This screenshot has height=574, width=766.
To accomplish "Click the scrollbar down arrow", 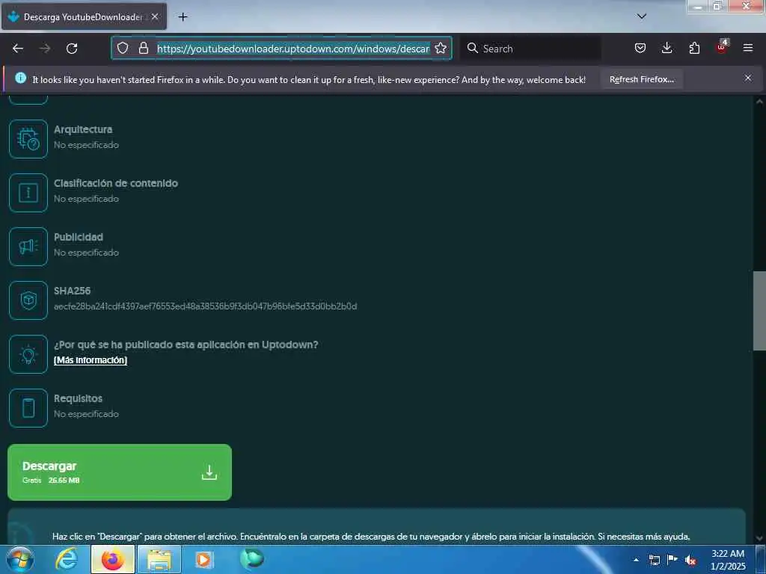I will point(759,538).
